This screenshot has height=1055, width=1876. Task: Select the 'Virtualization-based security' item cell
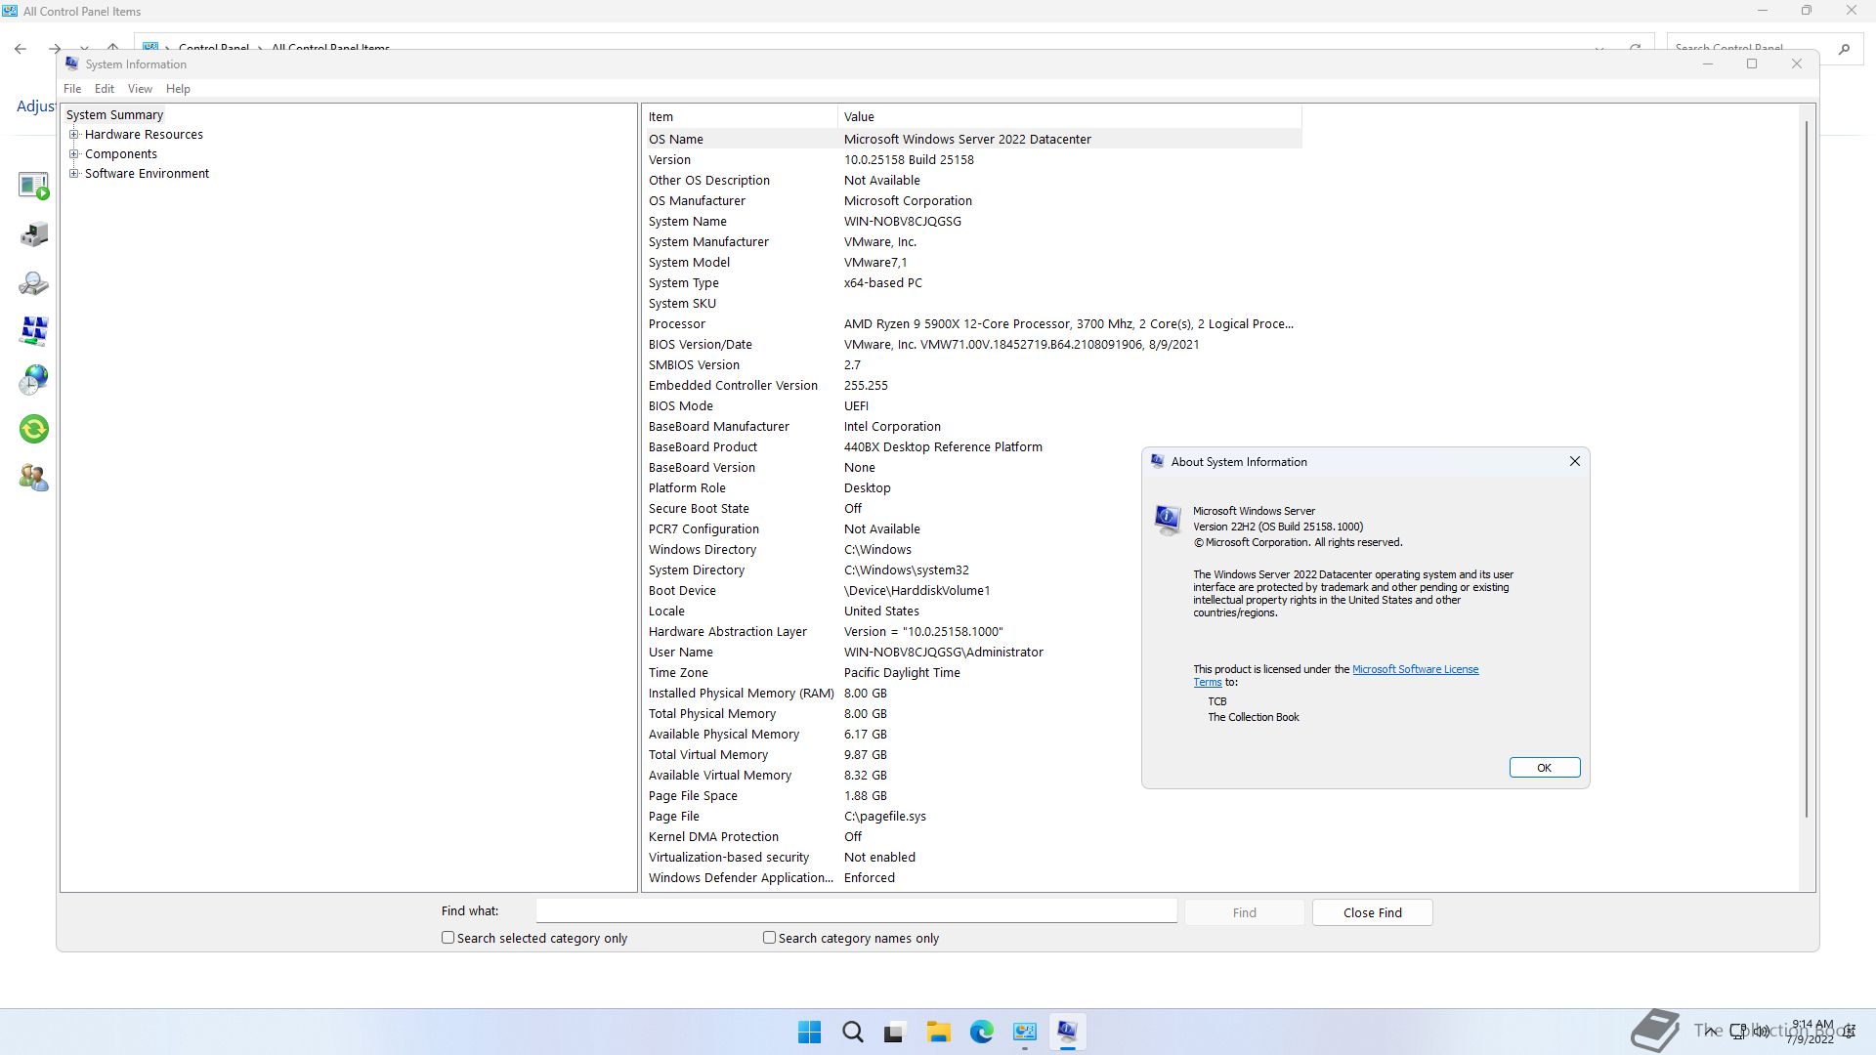(728, 857)
